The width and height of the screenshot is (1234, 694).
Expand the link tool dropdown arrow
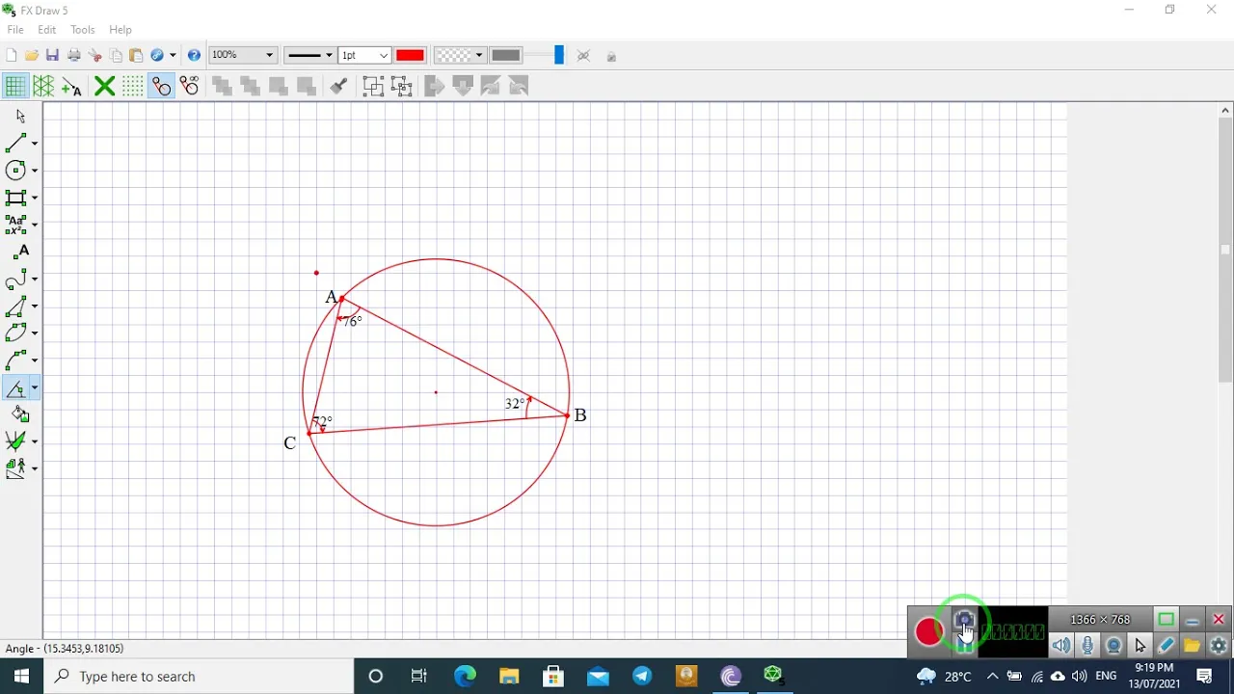pyautogui.click(x=173, y=56)
